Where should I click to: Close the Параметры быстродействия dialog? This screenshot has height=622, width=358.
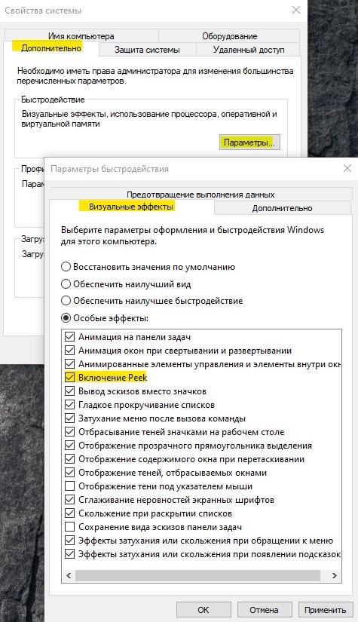347,168
